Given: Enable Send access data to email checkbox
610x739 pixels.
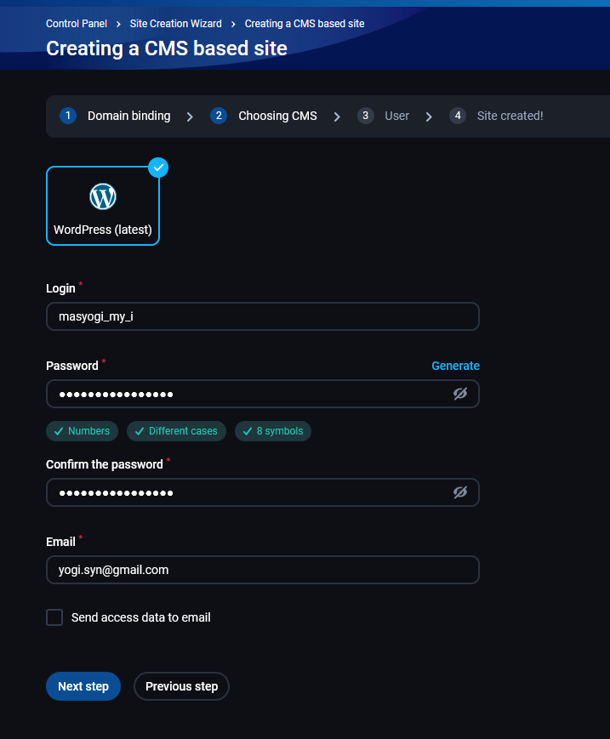Looking at the screenshot, I should coord(54,617).
